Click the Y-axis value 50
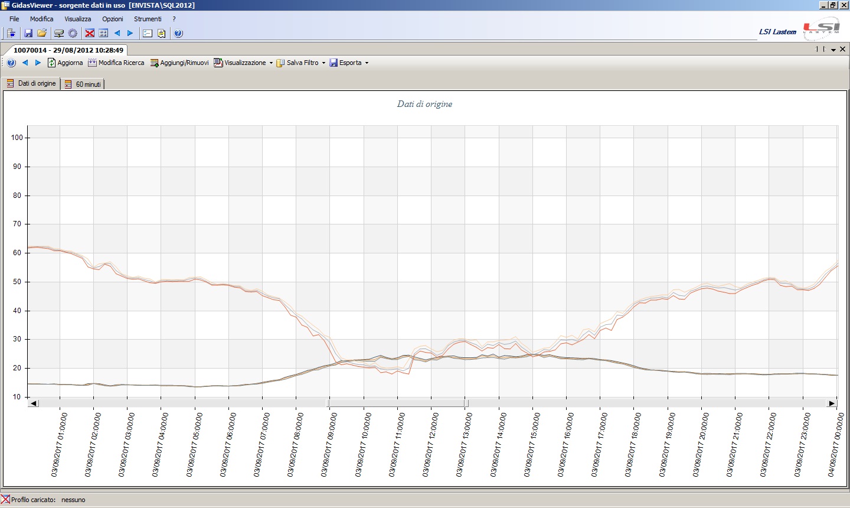The image size is (850, 508). pos(17,282)
